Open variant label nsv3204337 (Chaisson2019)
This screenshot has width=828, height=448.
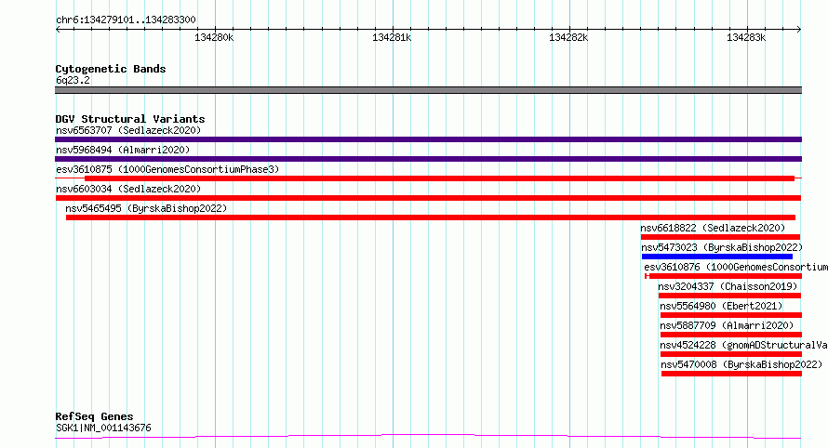tap(728, 286)
